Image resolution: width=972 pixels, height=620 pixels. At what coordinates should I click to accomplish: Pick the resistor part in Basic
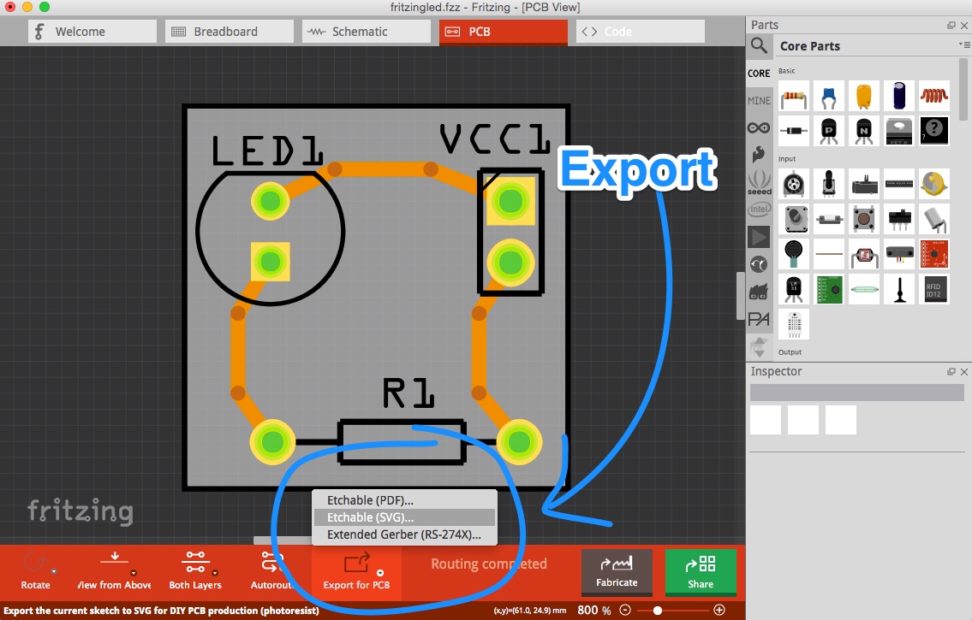click(794, 96)
